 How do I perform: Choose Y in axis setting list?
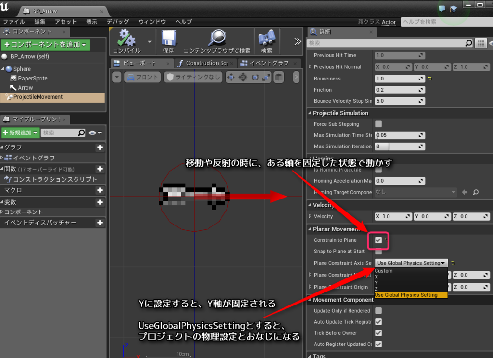[x=411, y=283]
